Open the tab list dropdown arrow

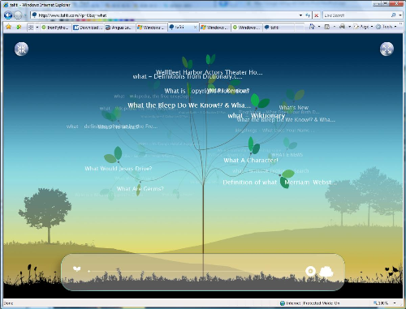pos(37,28)
